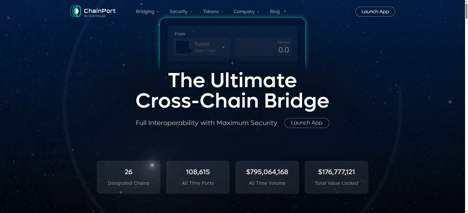Screen dimensions: 468x213
Task: Click the Launch App button in the header
Action: (x=375, y=11)
